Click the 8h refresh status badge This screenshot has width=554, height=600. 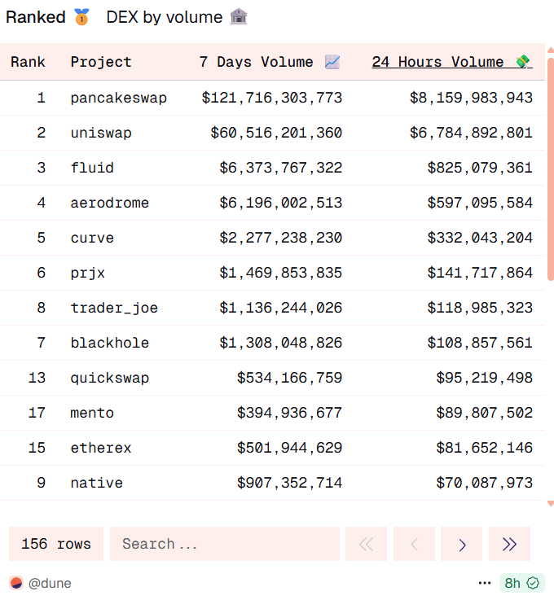point(522,583)
